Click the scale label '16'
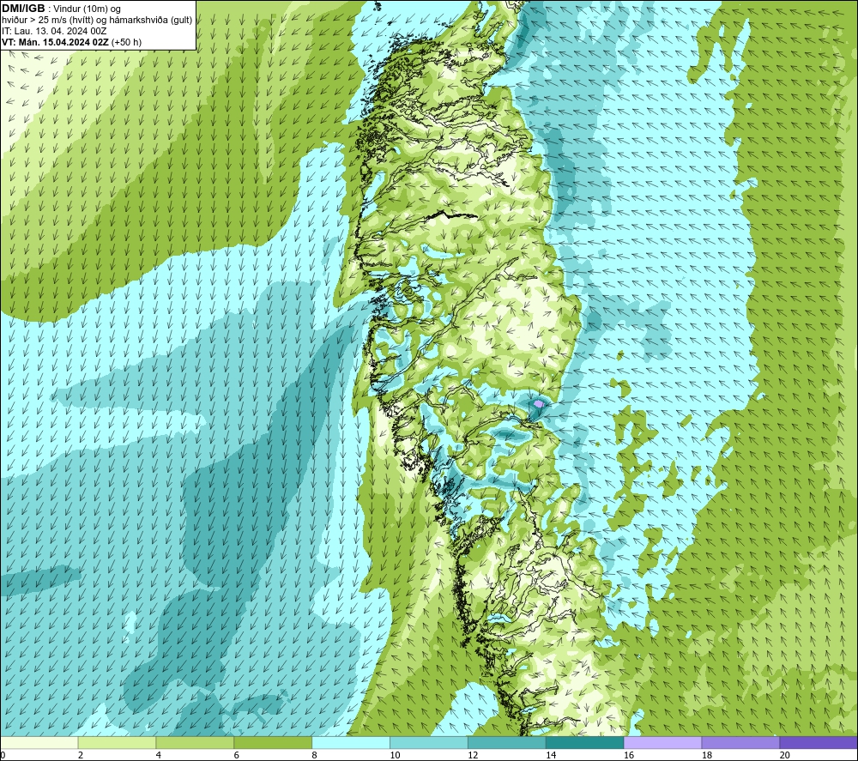This screenshot has height=761, width=858. (629, 755)
